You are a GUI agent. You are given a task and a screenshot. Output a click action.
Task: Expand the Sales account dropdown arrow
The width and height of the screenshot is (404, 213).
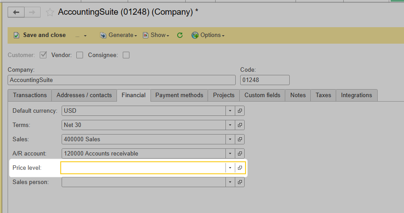[230, 139]
